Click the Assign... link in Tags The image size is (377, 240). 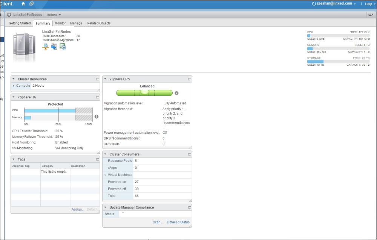[78, 209]
